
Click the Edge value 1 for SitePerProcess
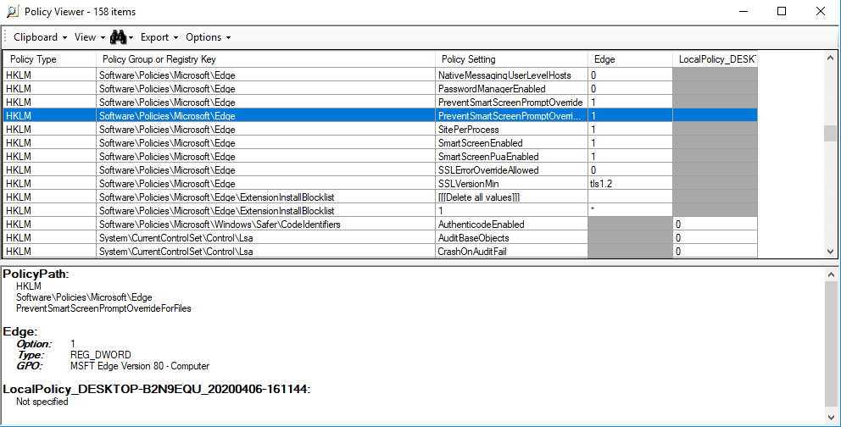630,130
